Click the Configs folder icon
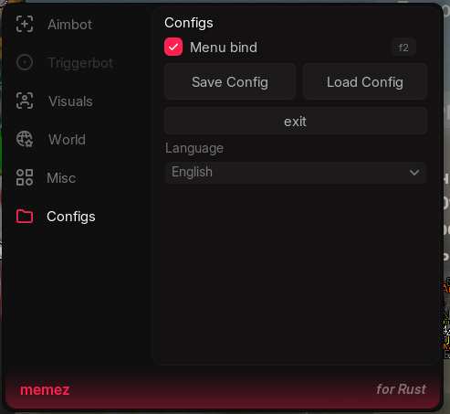The height and width of the screenshot is (414, 450). click(25, 217)
